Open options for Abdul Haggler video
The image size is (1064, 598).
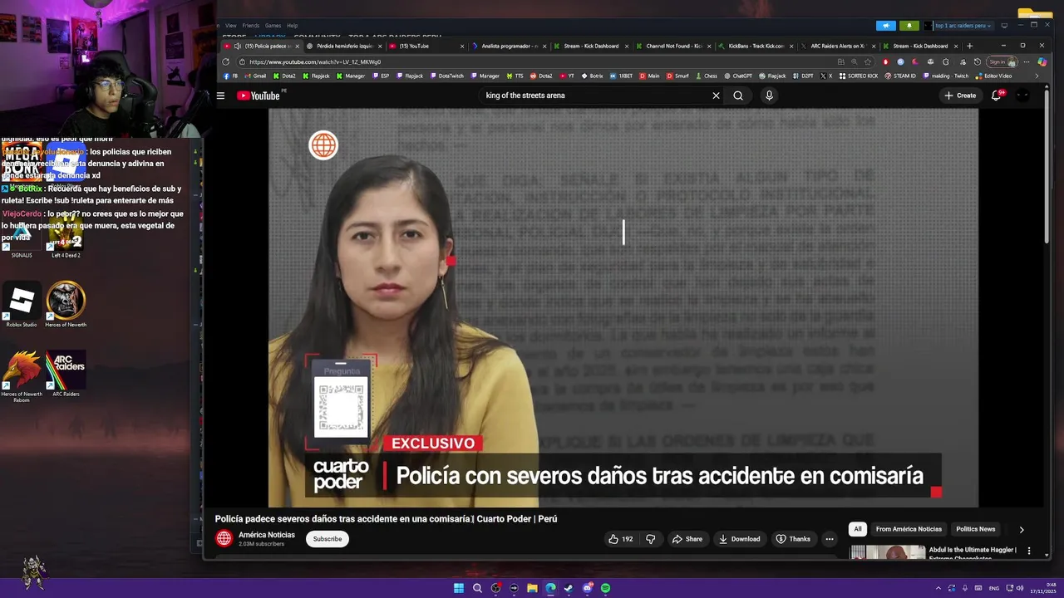click(x=1029, y=551)
